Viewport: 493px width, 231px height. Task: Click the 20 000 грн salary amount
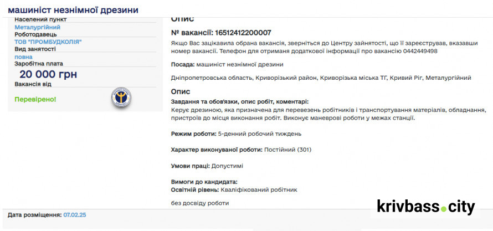48,75
